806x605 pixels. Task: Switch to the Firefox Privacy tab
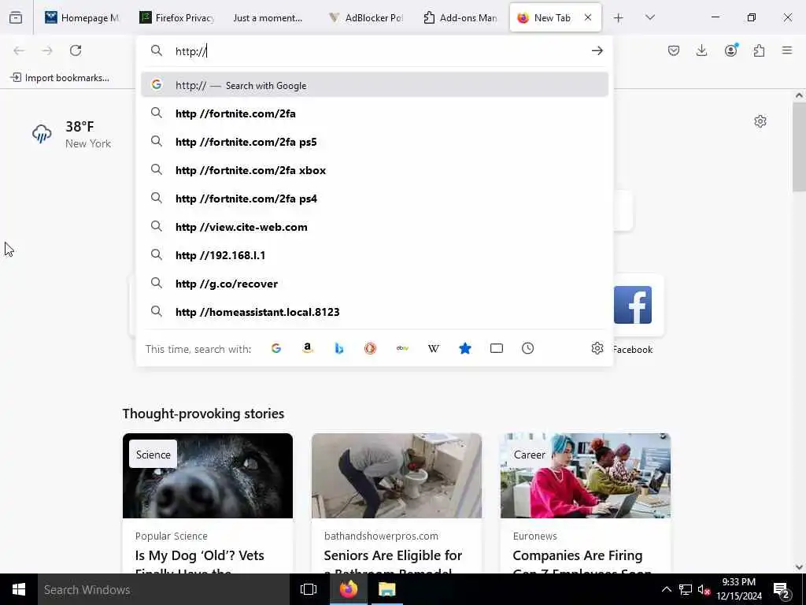tap(177, 18)
